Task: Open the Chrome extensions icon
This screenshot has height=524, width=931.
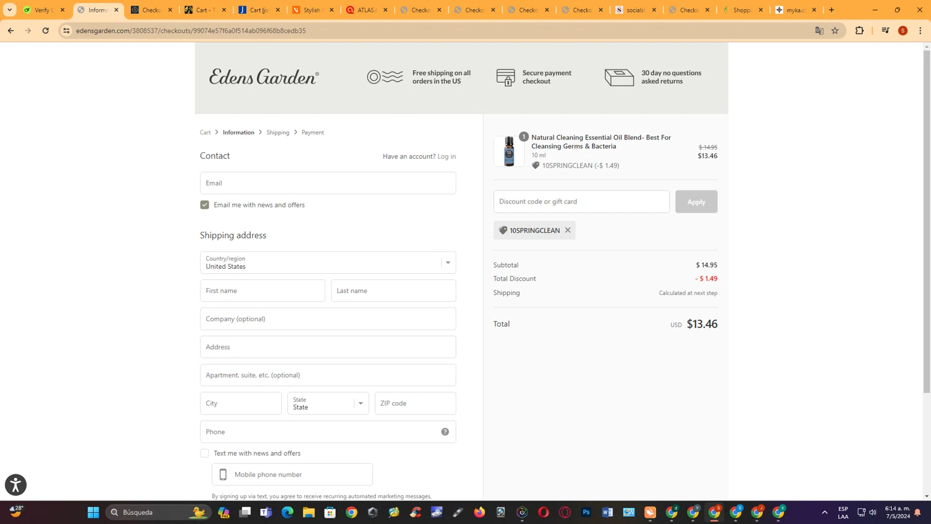Action: tap(860, 30)
